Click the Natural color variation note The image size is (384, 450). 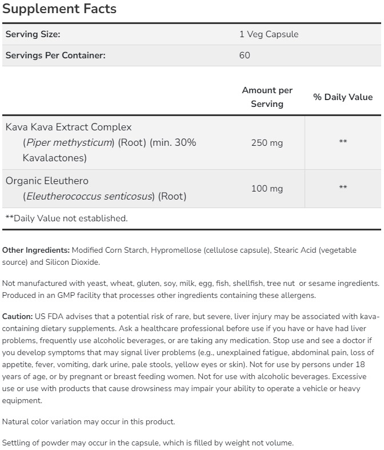[89, 422]
